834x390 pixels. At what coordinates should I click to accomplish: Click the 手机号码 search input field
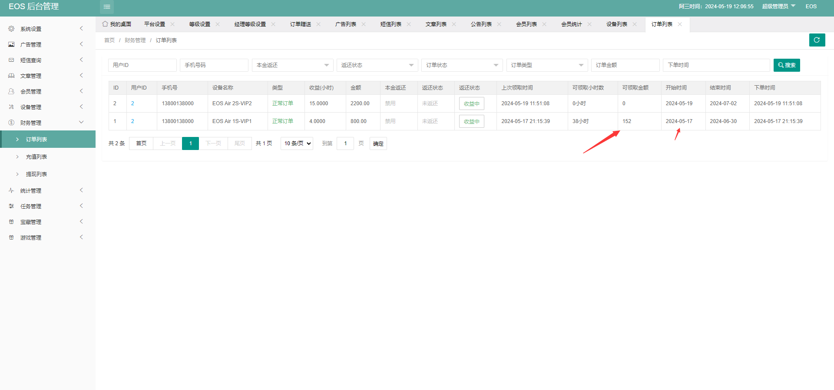coord(214,65)
